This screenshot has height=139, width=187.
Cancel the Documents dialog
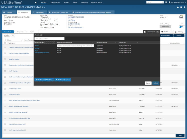[x=148, y=83]
